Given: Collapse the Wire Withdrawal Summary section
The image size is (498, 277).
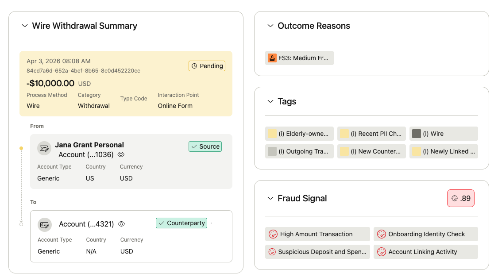Looking at the screenshot, I should (25, 26).
